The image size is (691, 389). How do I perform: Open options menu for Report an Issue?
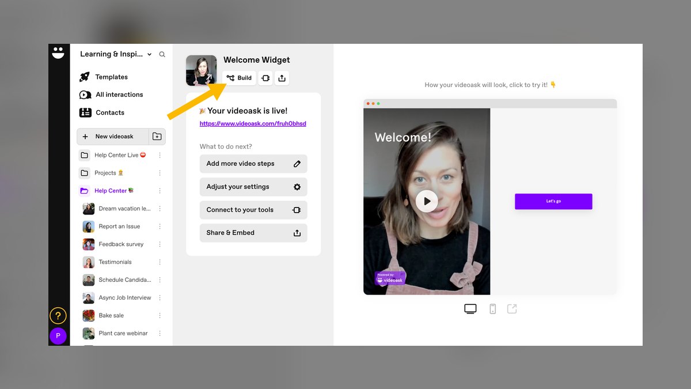[160, 226]
